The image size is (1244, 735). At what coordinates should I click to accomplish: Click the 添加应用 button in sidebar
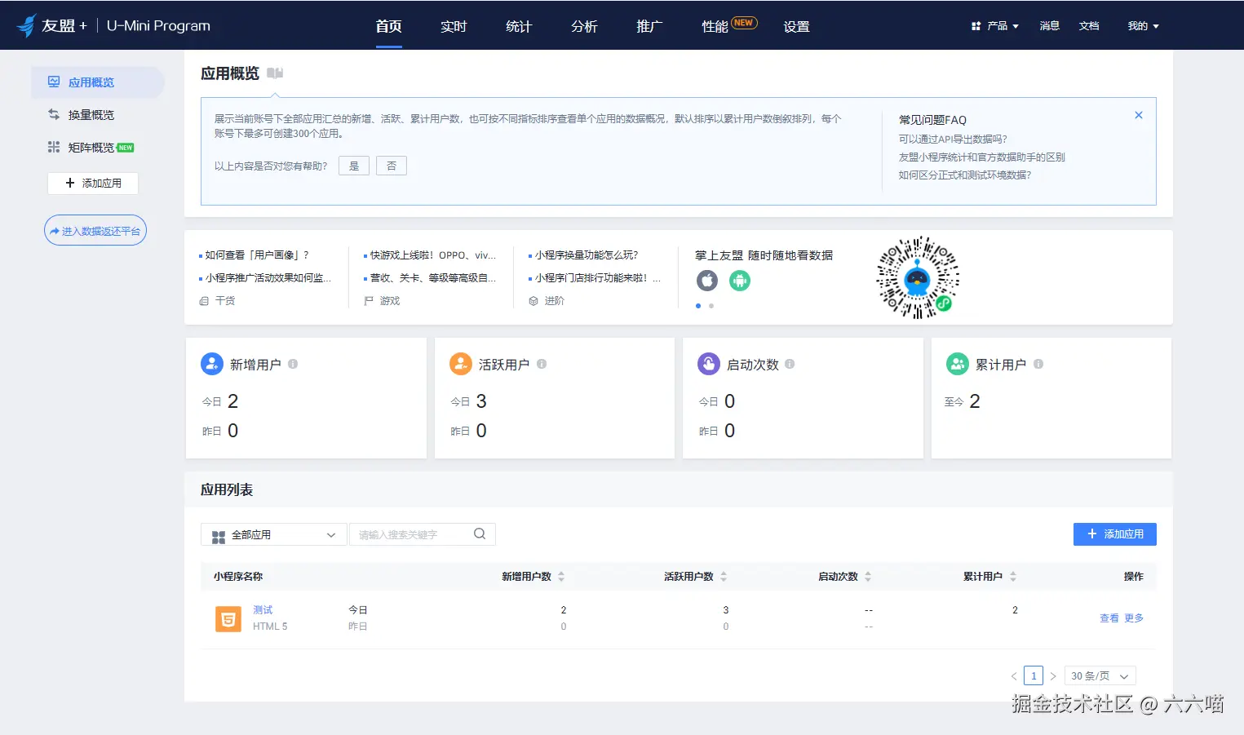(93, 183)
